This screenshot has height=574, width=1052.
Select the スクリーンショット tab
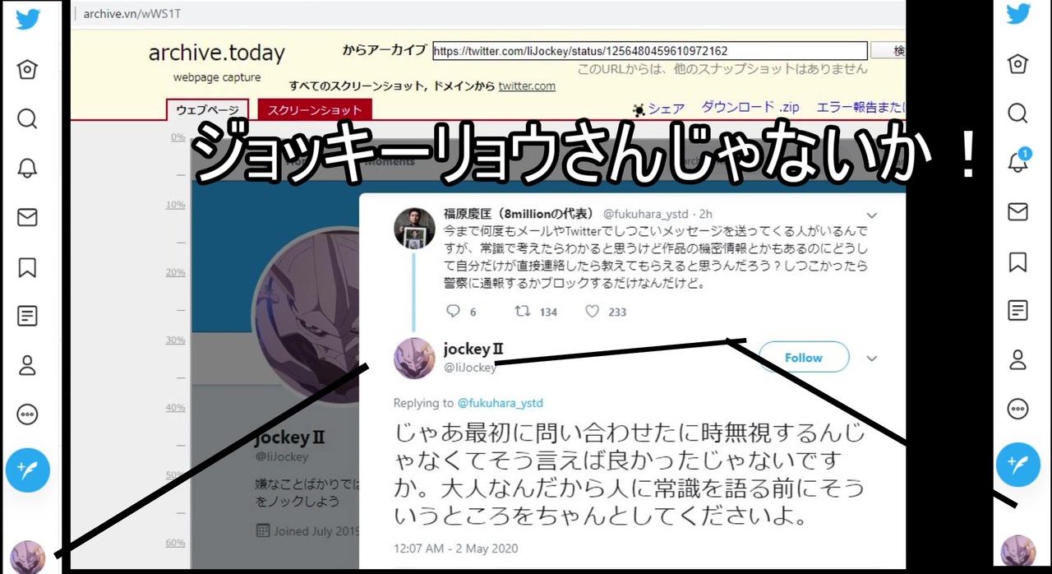315,109
